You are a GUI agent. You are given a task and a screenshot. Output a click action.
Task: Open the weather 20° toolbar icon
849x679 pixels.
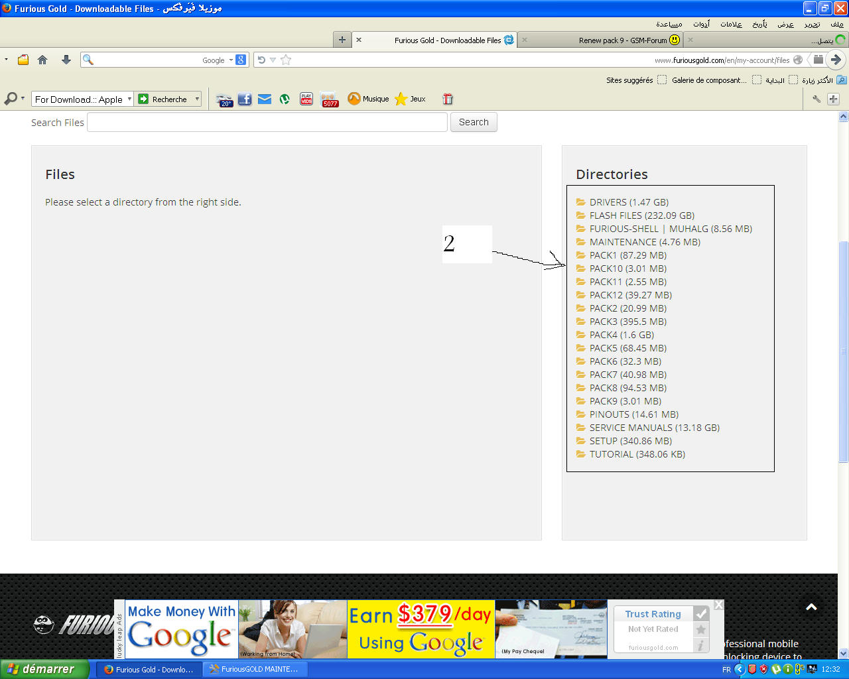(x=225, y=99)
